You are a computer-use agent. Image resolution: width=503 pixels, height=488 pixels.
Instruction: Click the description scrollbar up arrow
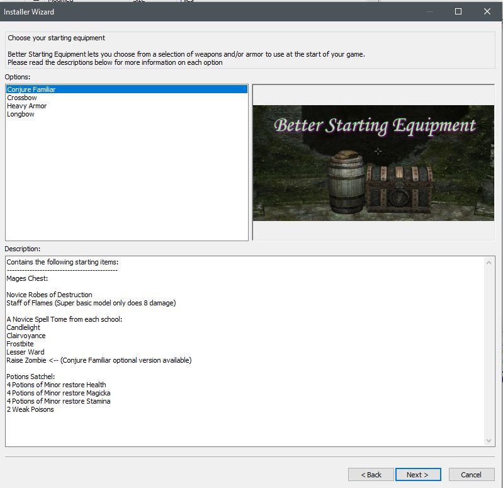click(489, 263)
